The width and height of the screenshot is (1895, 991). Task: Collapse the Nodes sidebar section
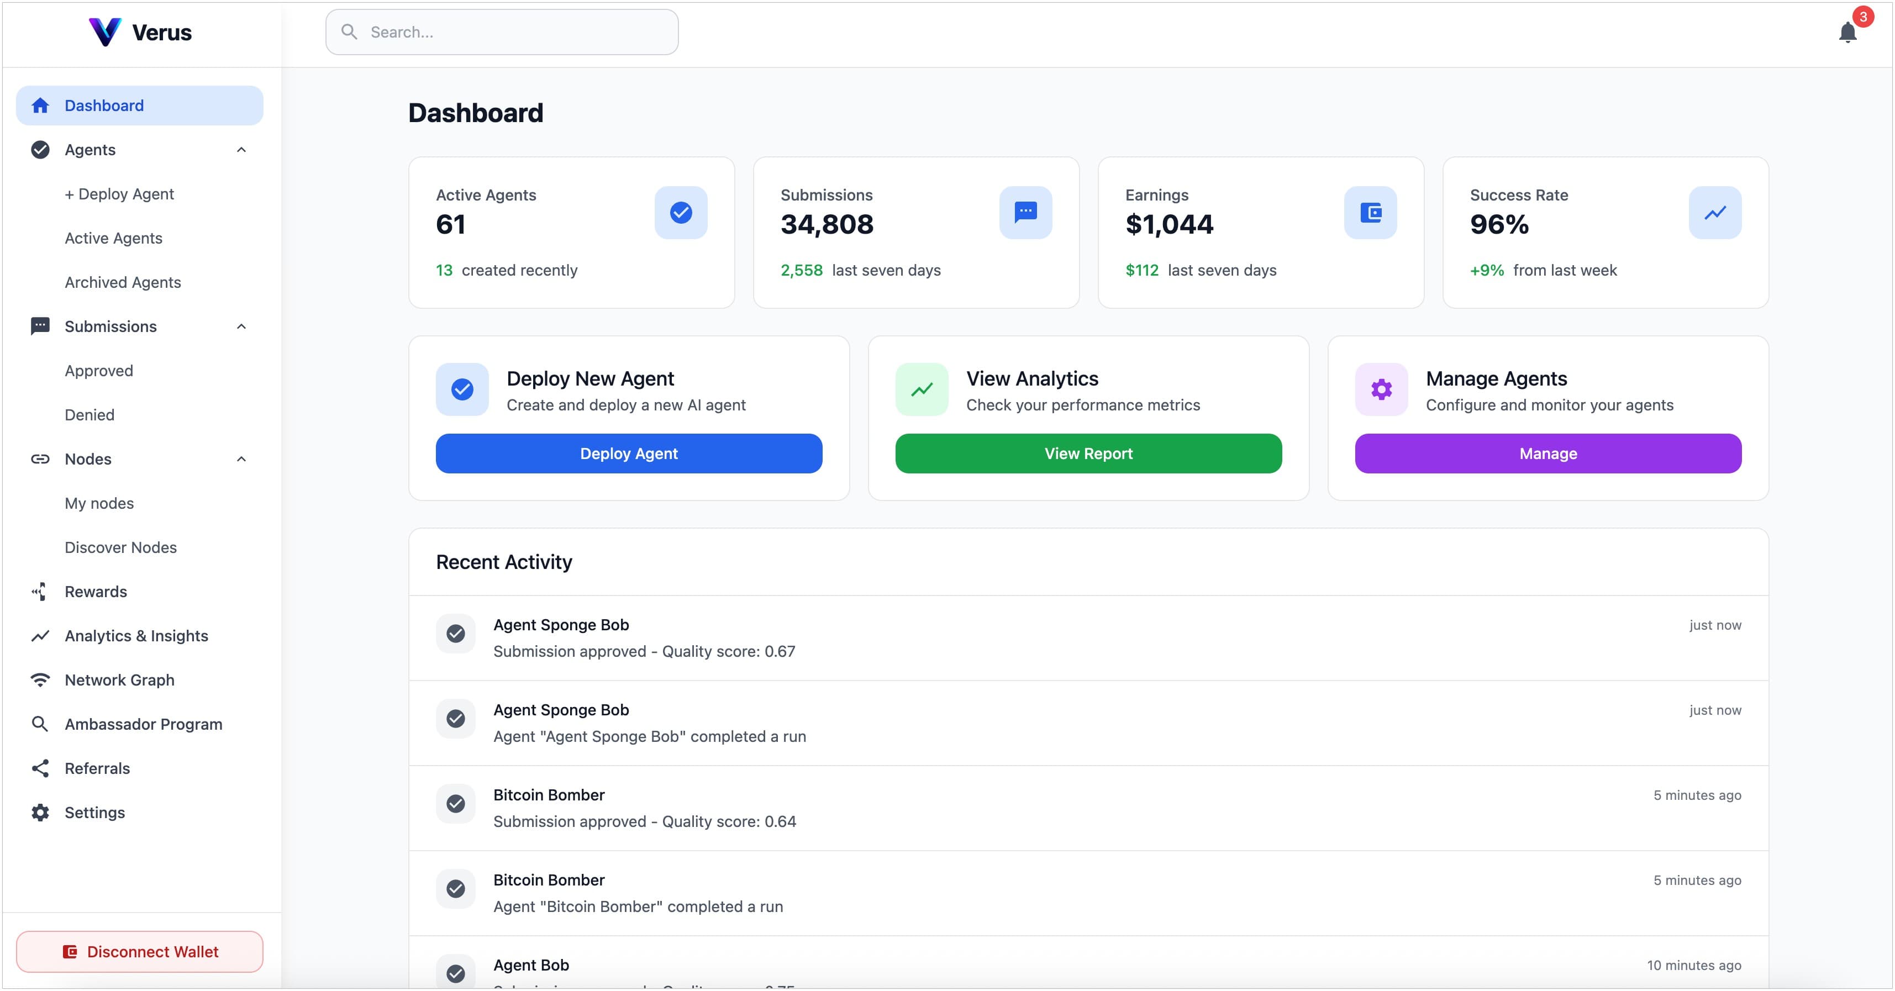click(x=241, y=459)
